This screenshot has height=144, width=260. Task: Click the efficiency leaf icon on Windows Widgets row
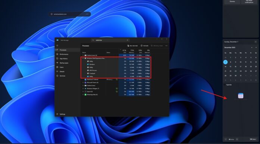(x=117, y=89)
